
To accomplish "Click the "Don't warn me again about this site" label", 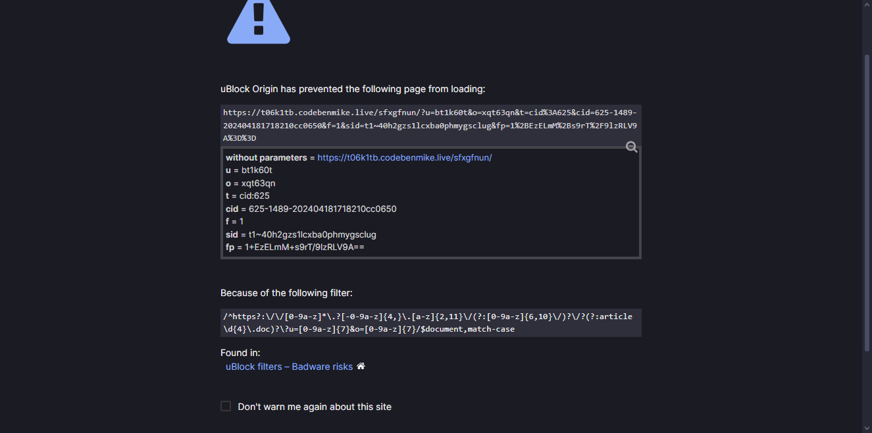I will [x=315, y=407].
